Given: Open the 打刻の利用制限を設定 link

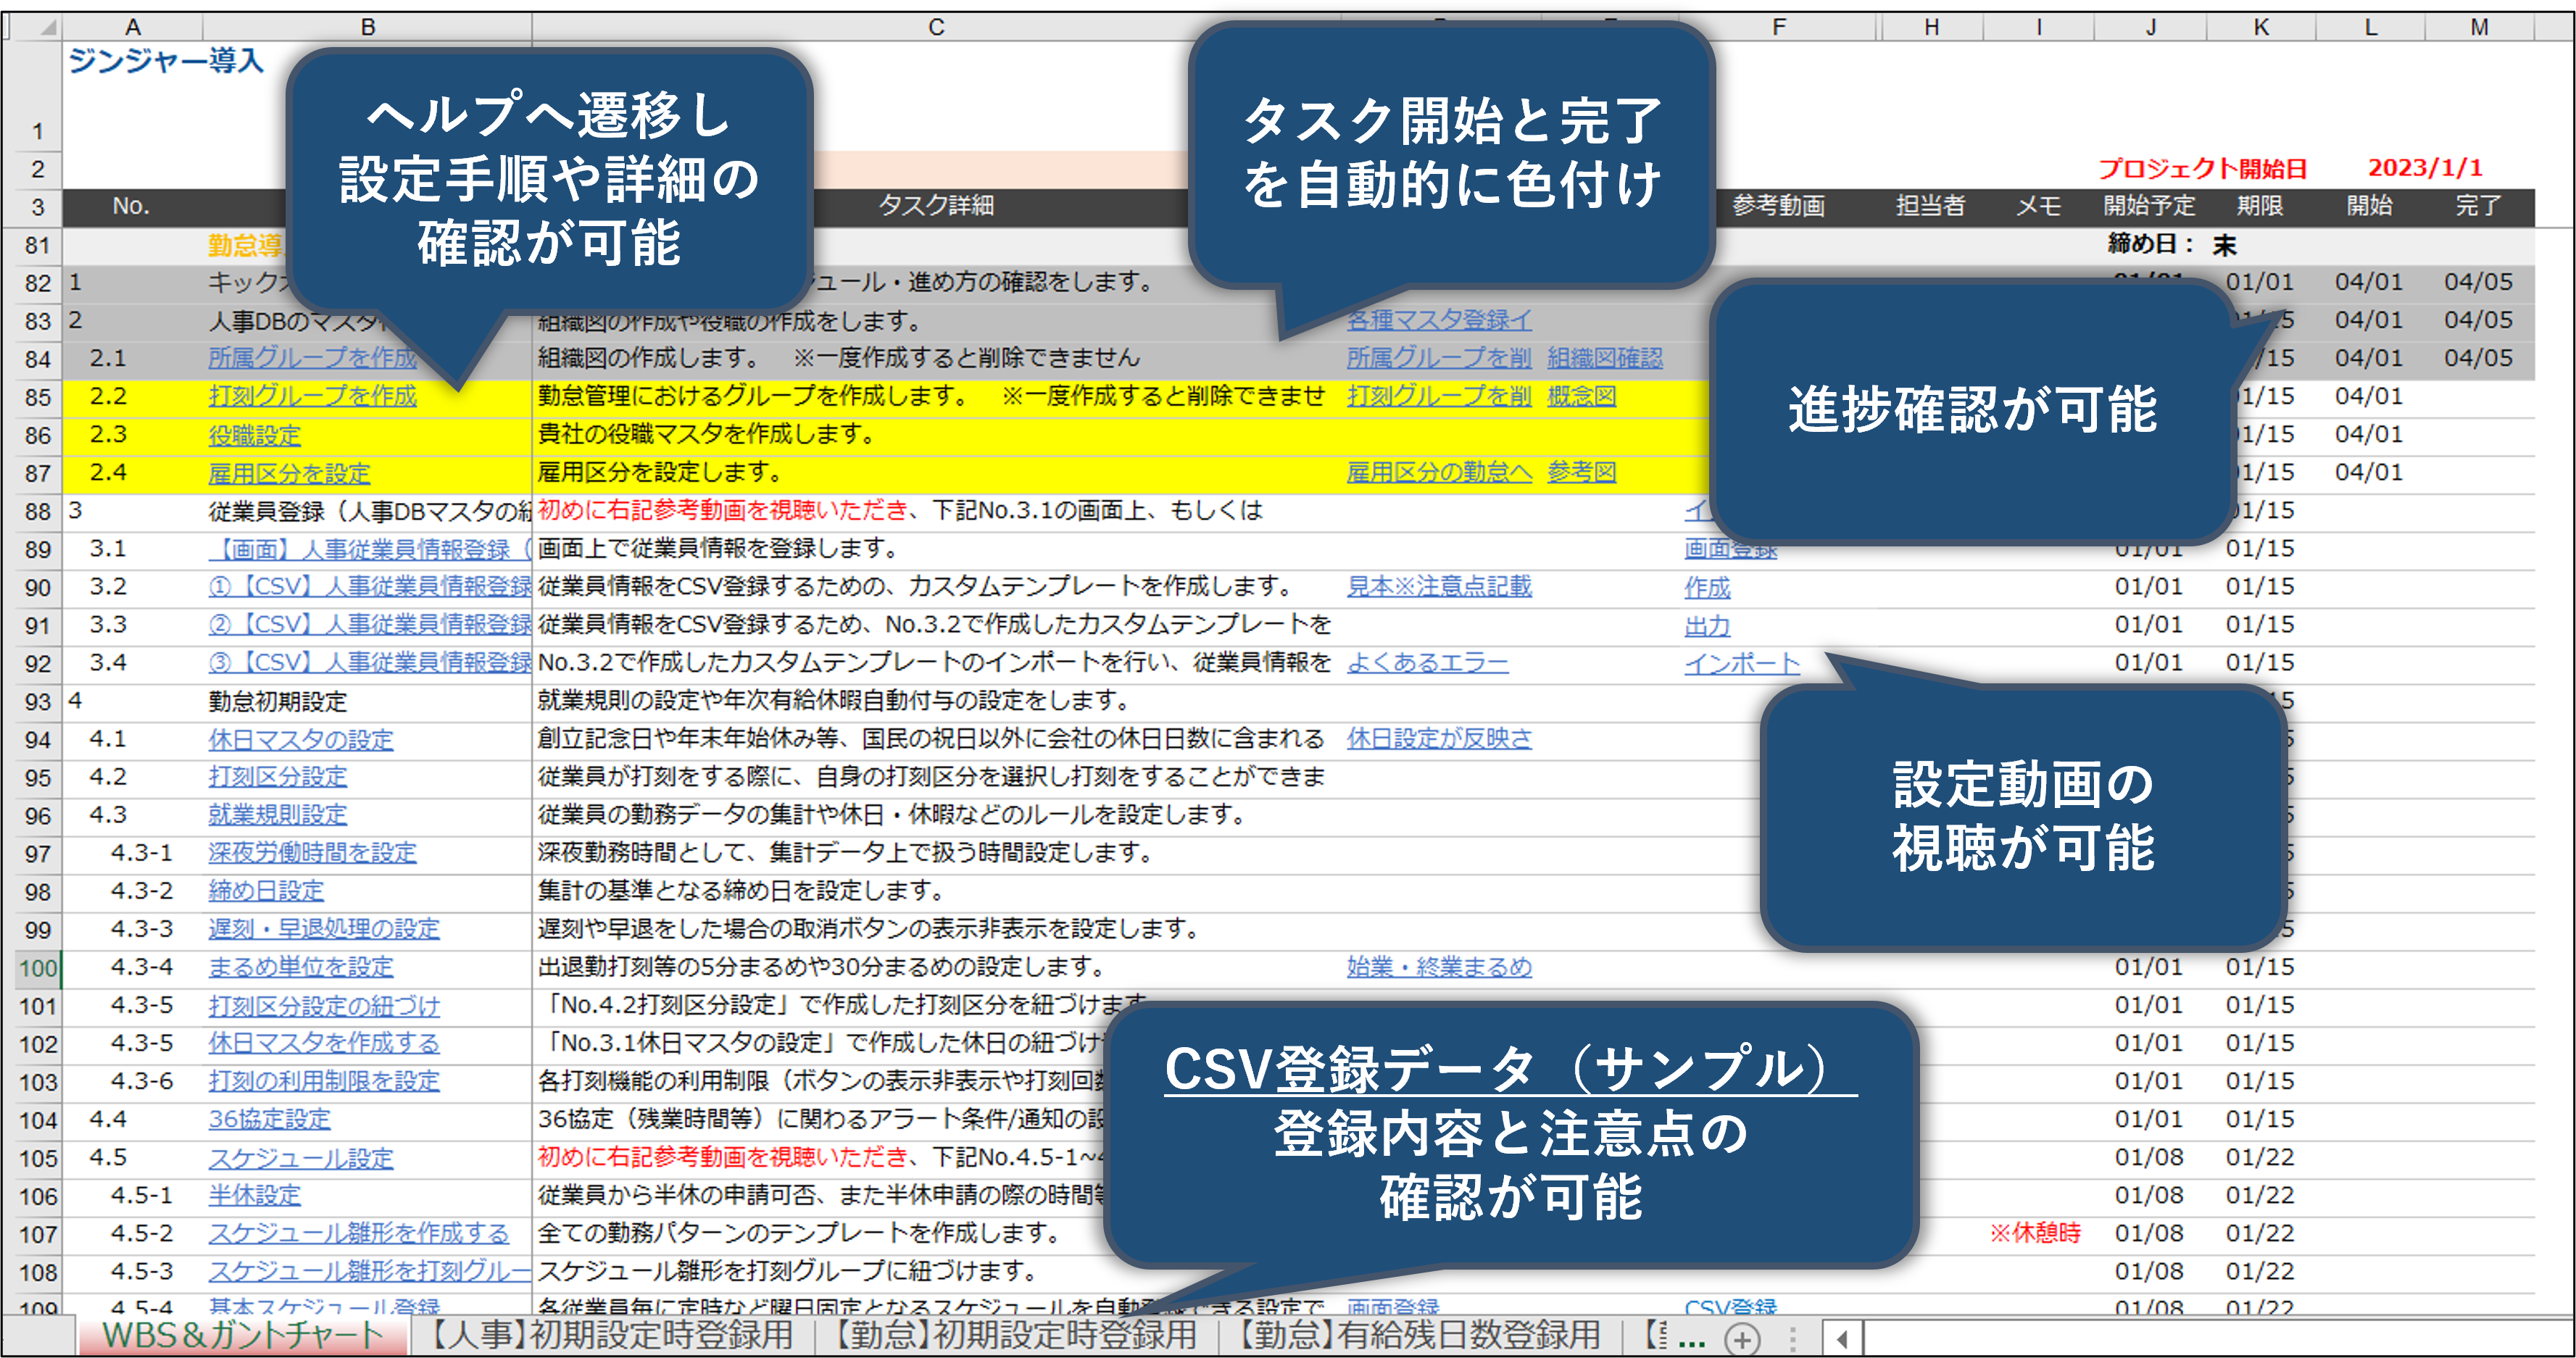Looking at the screenshot, I should (324, 1081).
